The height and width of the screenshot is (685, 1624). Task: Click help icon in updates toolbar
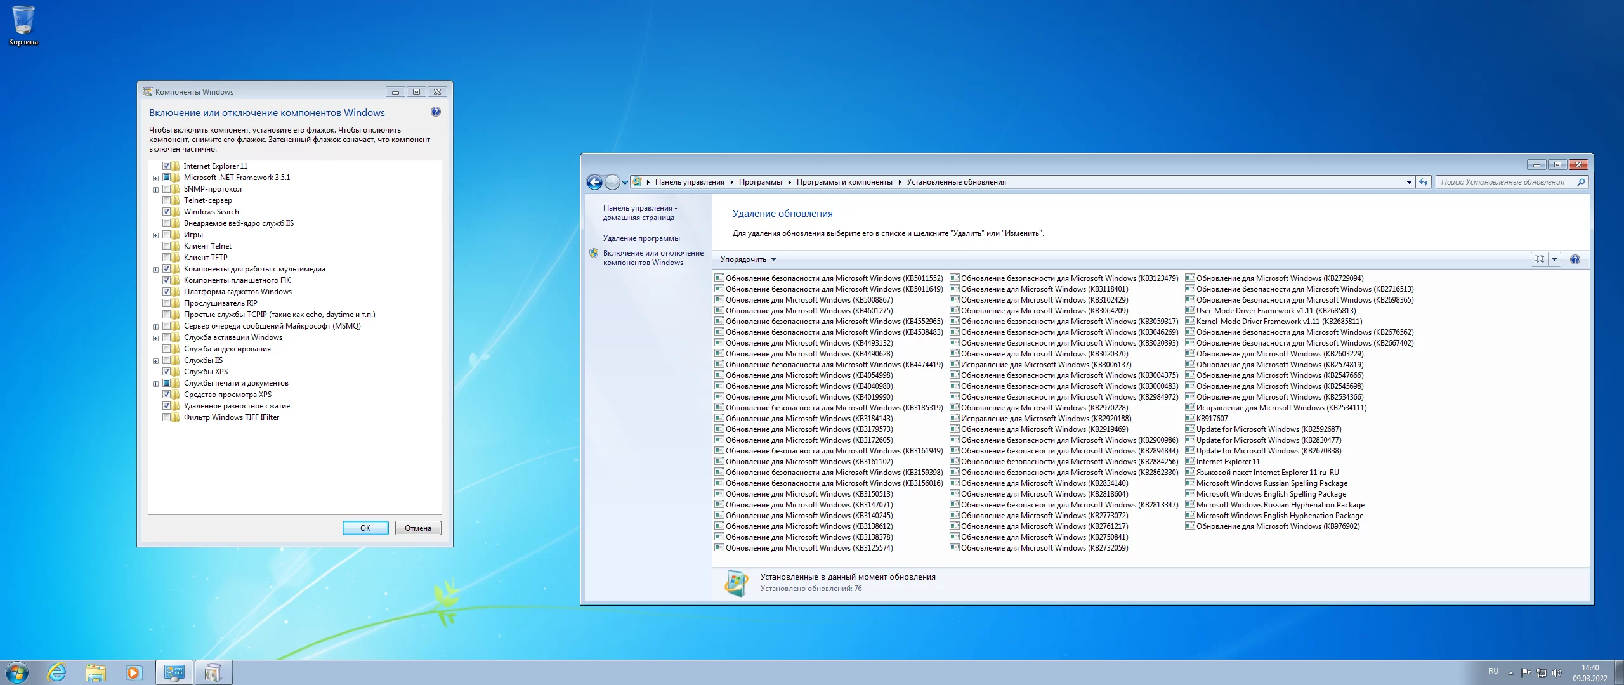(1575, 259)
